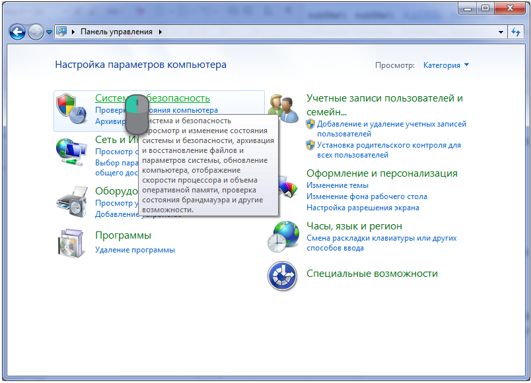Click the Network and Internet globe icon

tap(71, 152)
